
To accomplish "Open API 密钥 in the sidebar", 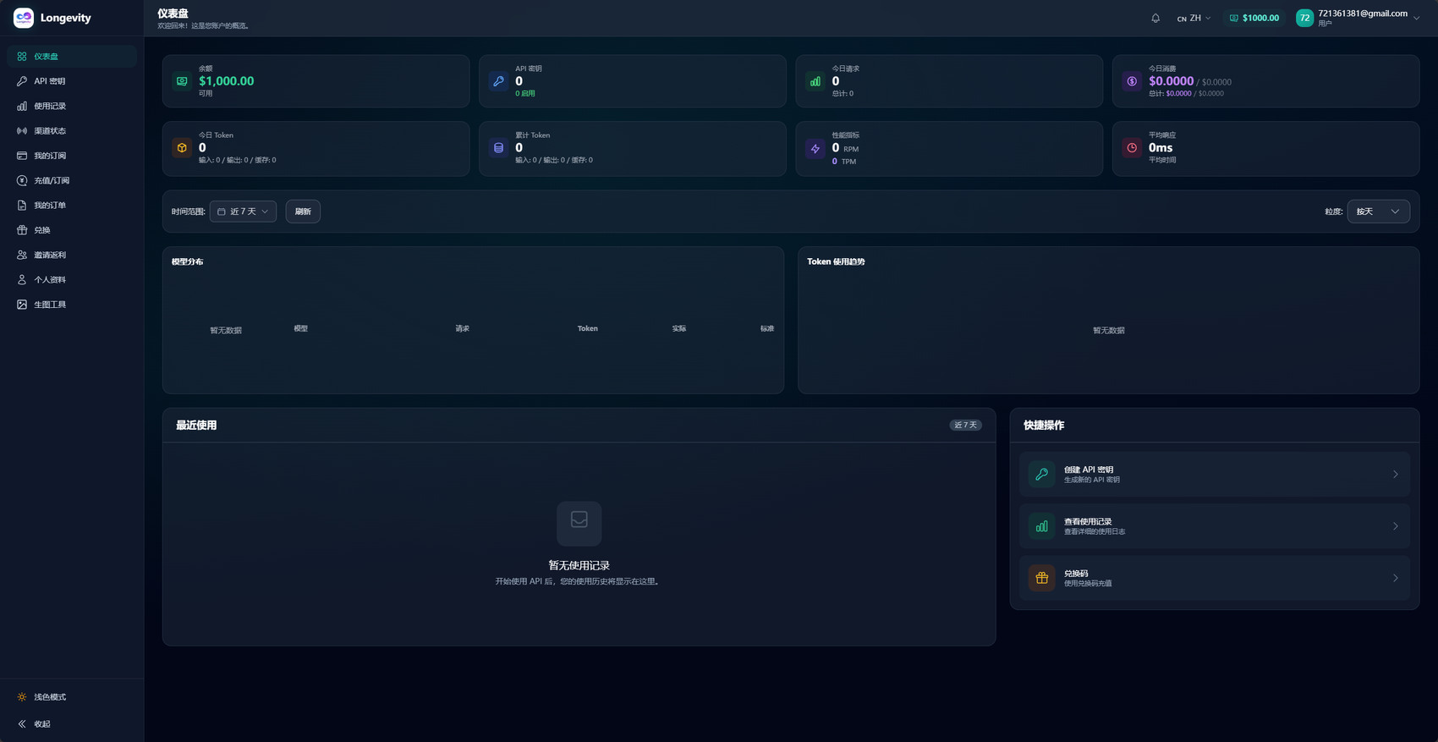I will click(72, 81).
